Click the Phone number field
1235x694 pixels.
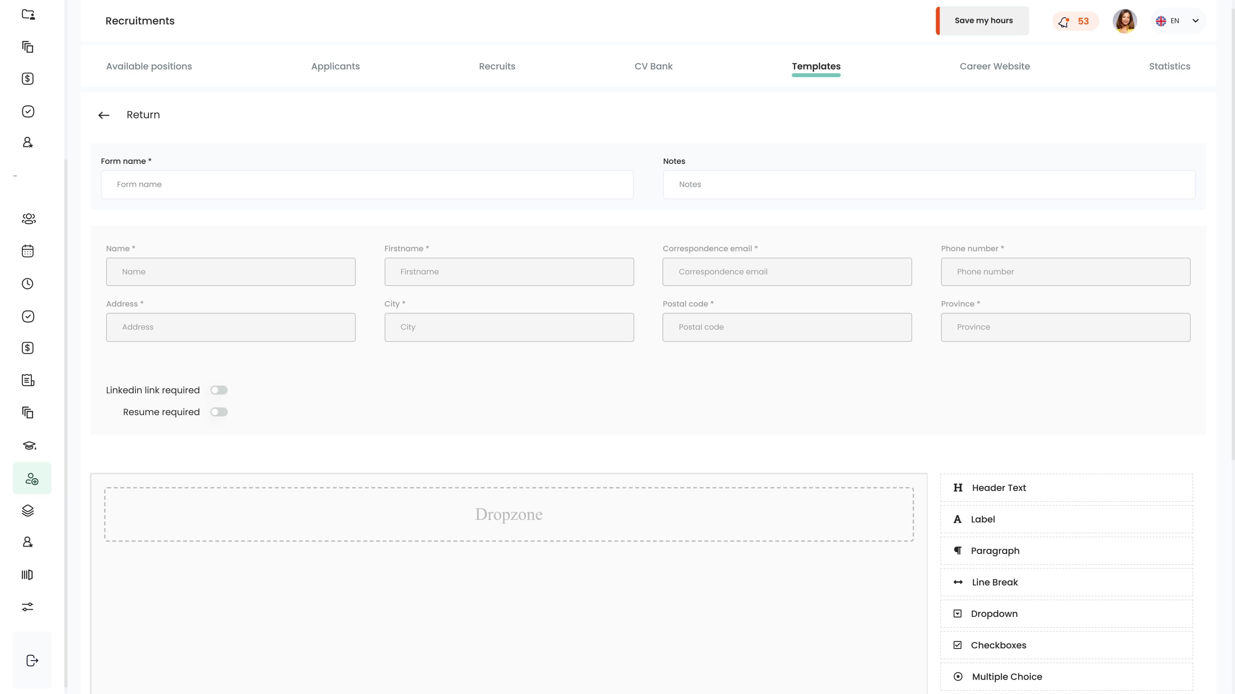[1065, 272]
